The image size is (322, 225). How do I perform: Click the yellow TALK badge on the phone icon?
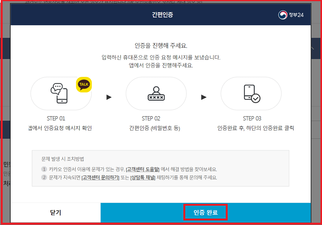click(x=83, y=85)
